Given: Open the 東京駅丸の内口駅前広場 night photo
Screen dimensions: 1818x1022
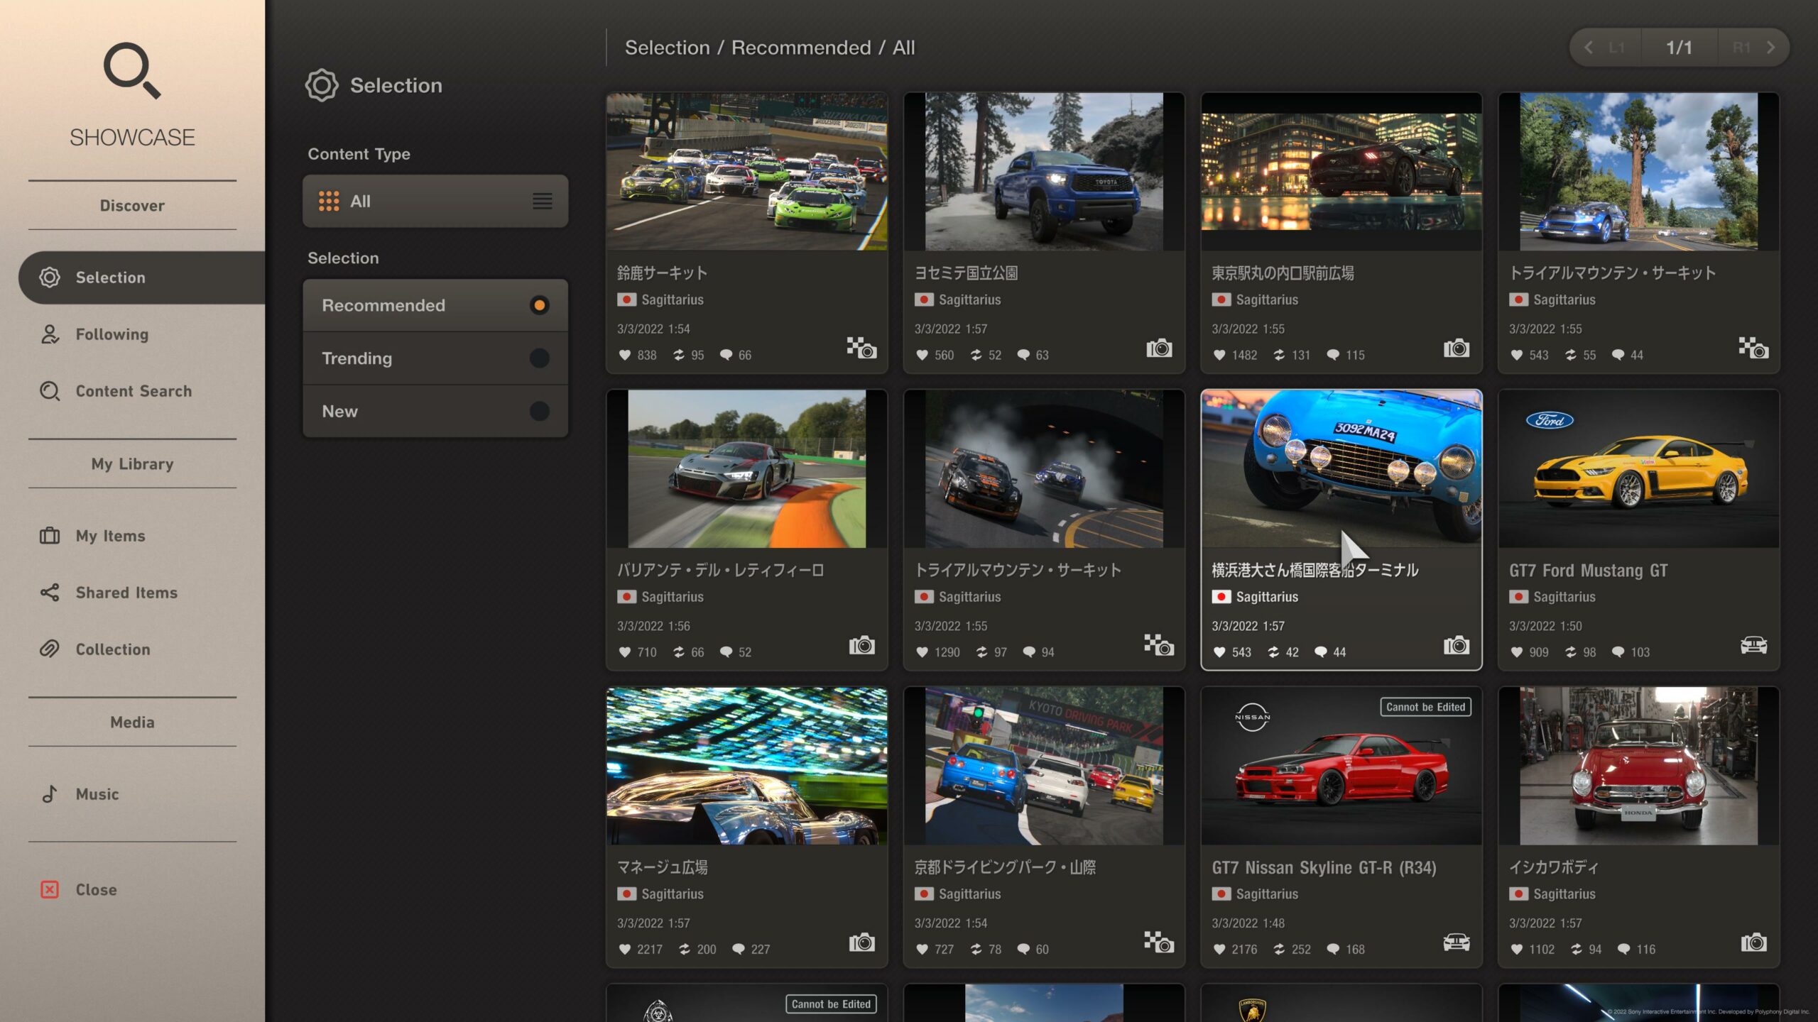Looking at the screenshot, I should pyautogui.click(x=1341, y=171).
